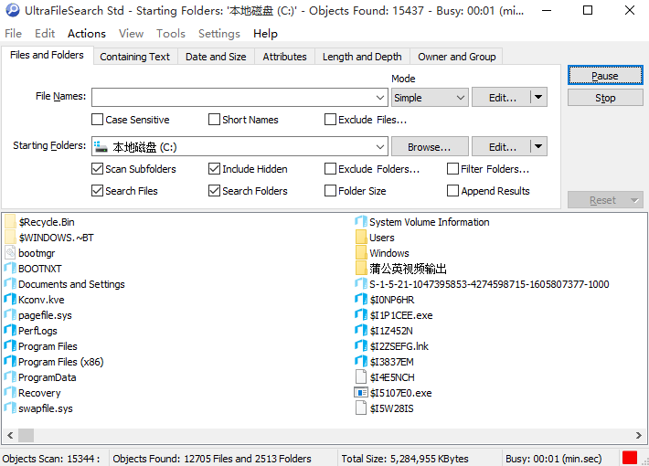Click into the File Names input field
The image size is (649, 466).
tap(232, 98)
